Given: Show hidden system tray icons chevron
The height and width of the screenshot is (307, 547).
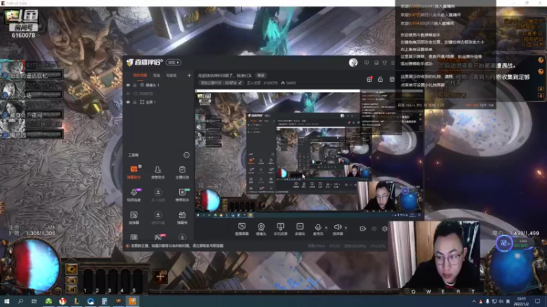Looking at the screenshot, I should 474,302.
